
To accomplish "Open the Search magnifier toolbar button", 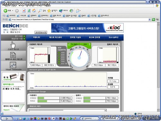I will [x=42, y=11].
